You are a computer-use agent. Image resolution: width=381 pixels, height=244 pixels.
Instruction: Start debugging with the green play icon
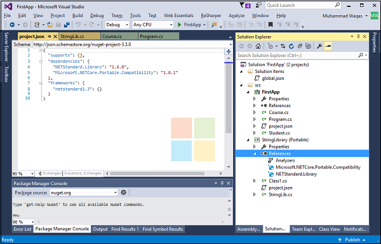pyautogui.click(x=179, y=25)
